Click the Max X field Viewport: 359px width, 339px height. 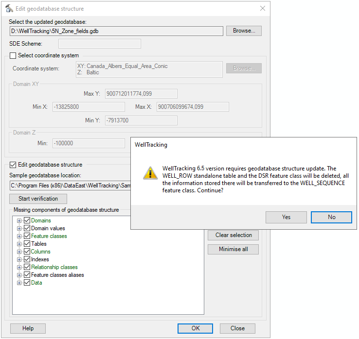193,107
